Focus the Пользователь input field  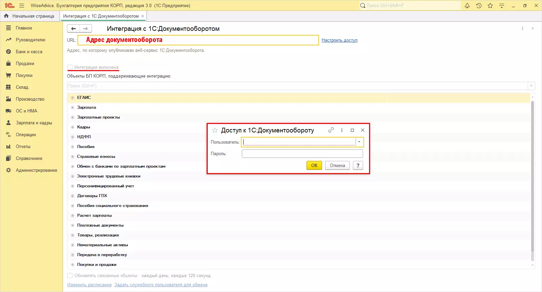pos(299,142)
